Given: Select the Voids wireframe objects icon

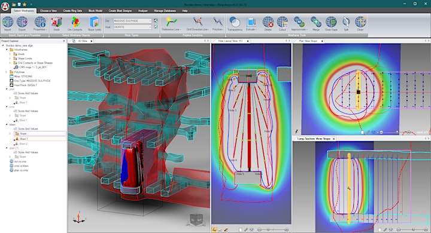Looking at the screenshot, I should pyautogui.click(x=56, y=23).
